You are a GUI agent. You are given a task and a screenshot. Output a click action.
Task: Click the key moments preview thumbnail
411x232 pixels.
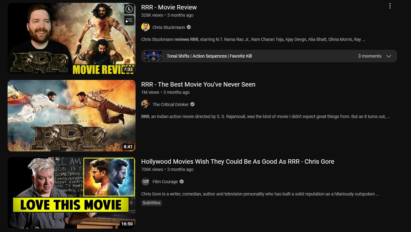[153, 56]
